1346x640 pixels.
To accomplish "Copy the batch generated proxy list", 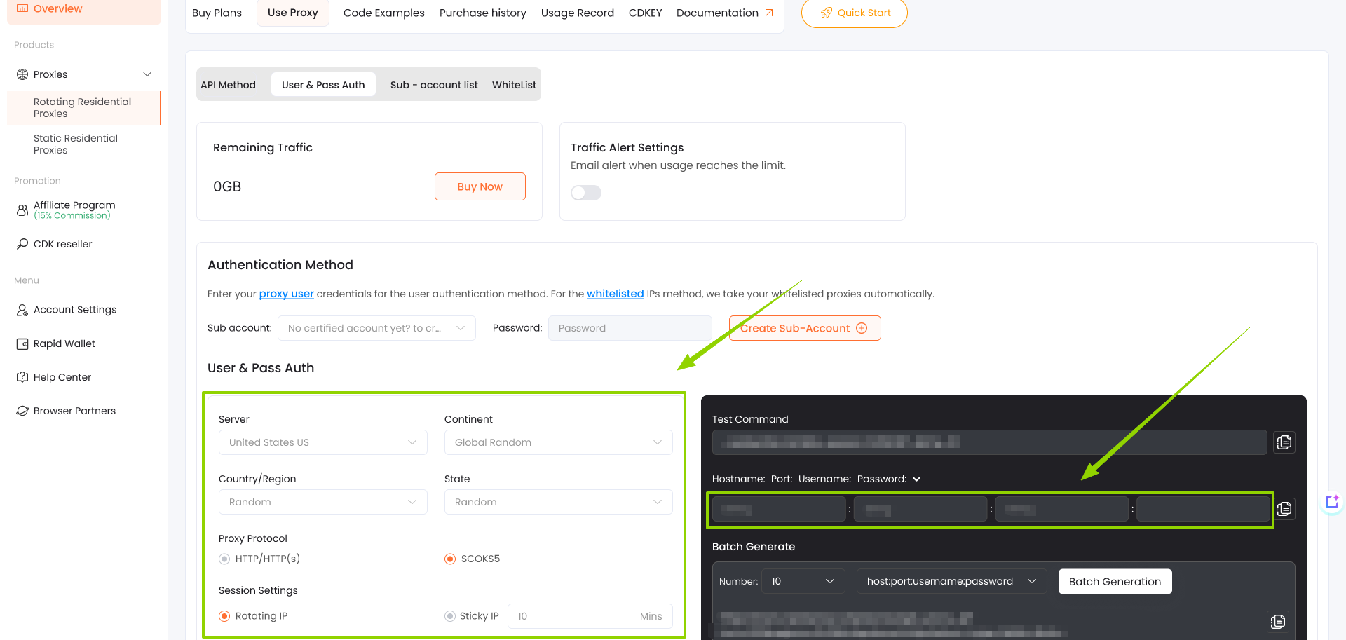I will 1277,622.
